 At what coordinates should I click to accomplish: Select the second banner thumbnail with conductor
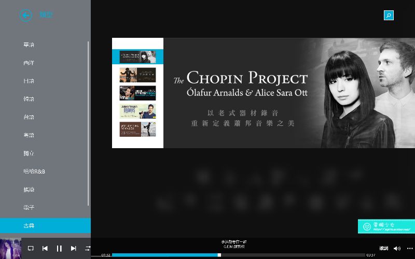[x=137, y=75]
